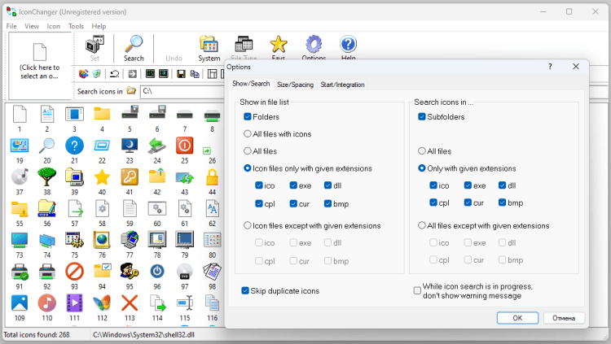
Task: Select Icon files only with given extensions
Action: [248, 168]
